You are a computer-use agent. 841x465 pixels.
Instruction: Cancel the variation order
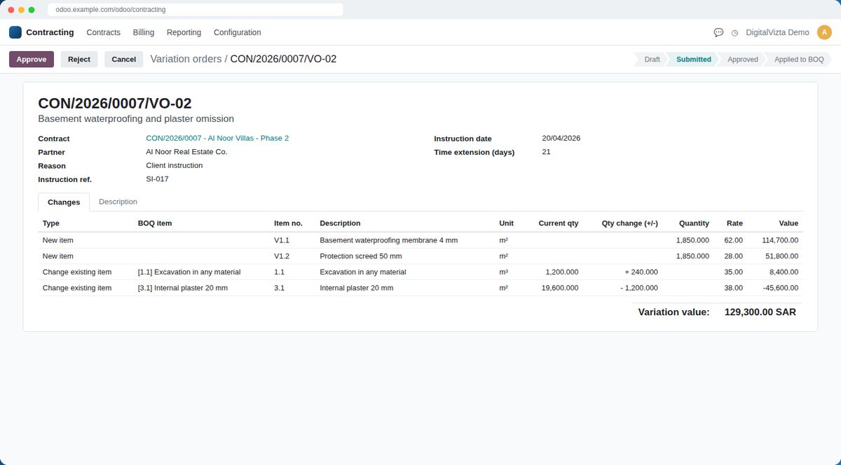pos(124,60)
